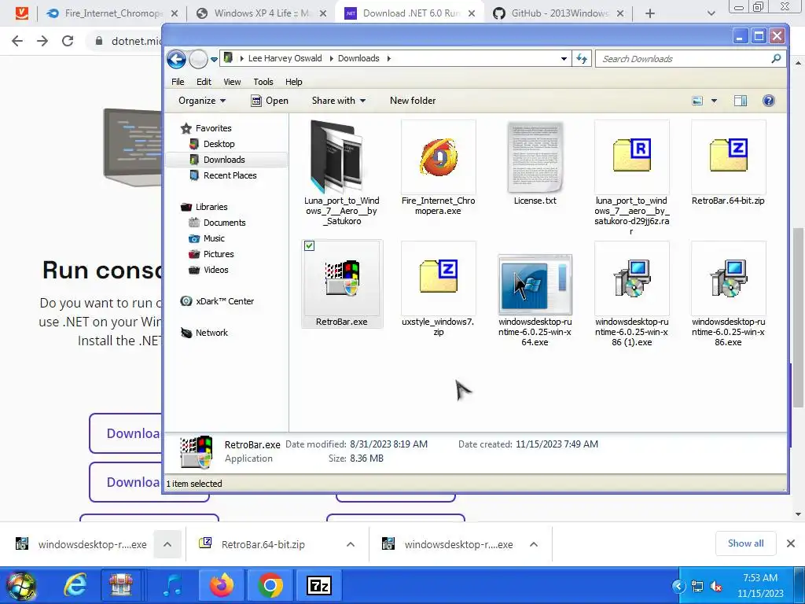Open options for first windowsdesktop-r....exe download
The width and height of the screenshot is (805, 604).
point(167,544)
